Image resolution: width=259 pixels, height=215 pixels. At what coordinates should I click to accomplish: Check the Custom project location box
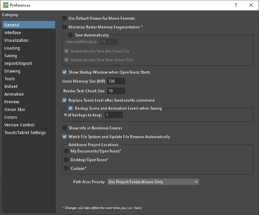[67, 169]
